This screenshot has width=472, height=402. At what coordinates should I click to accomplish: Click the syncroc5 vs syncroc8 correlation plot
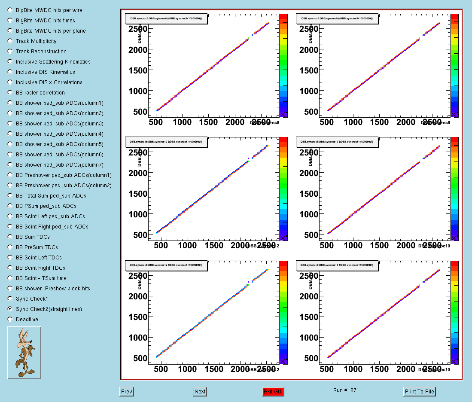pos(214,66)
